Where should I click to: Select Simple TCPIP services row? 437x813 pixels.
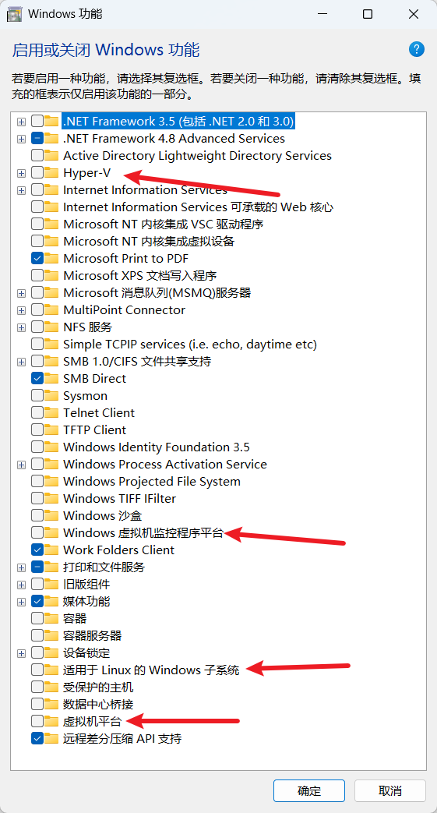(190, 345)
